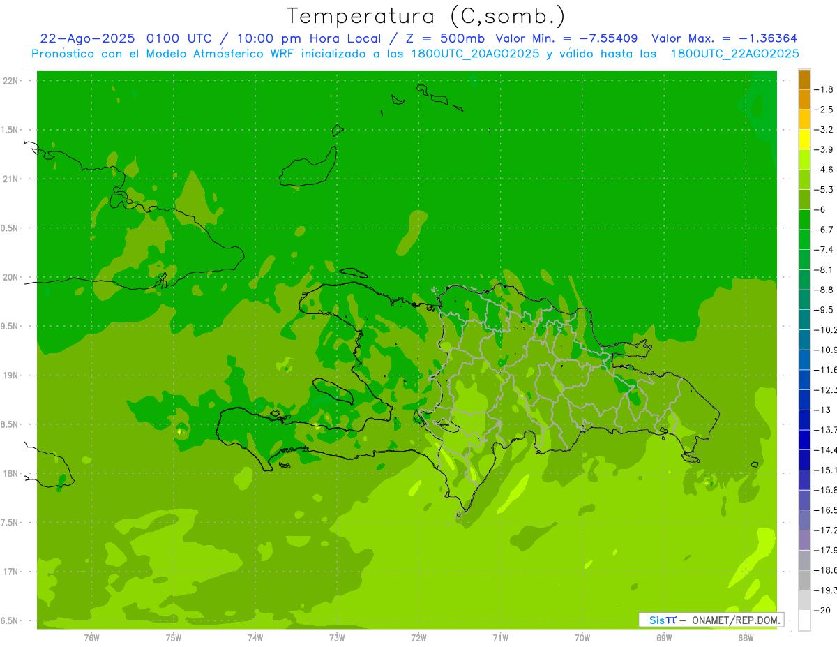Click the "Valor Min. = -7.55409" text
Screen dimensions: 837x647
click(566, 38)
